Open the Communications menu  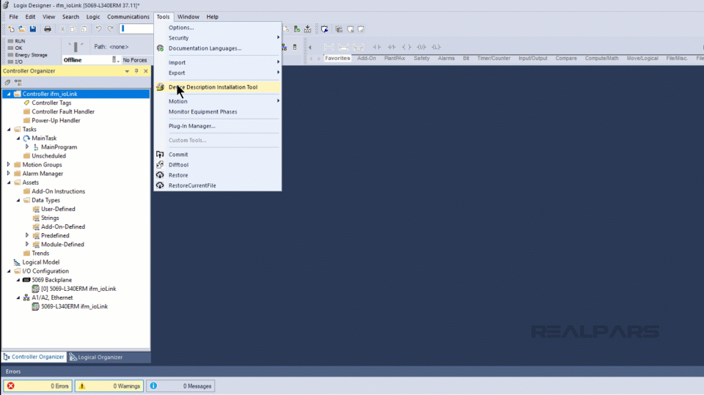coord(128,17)
